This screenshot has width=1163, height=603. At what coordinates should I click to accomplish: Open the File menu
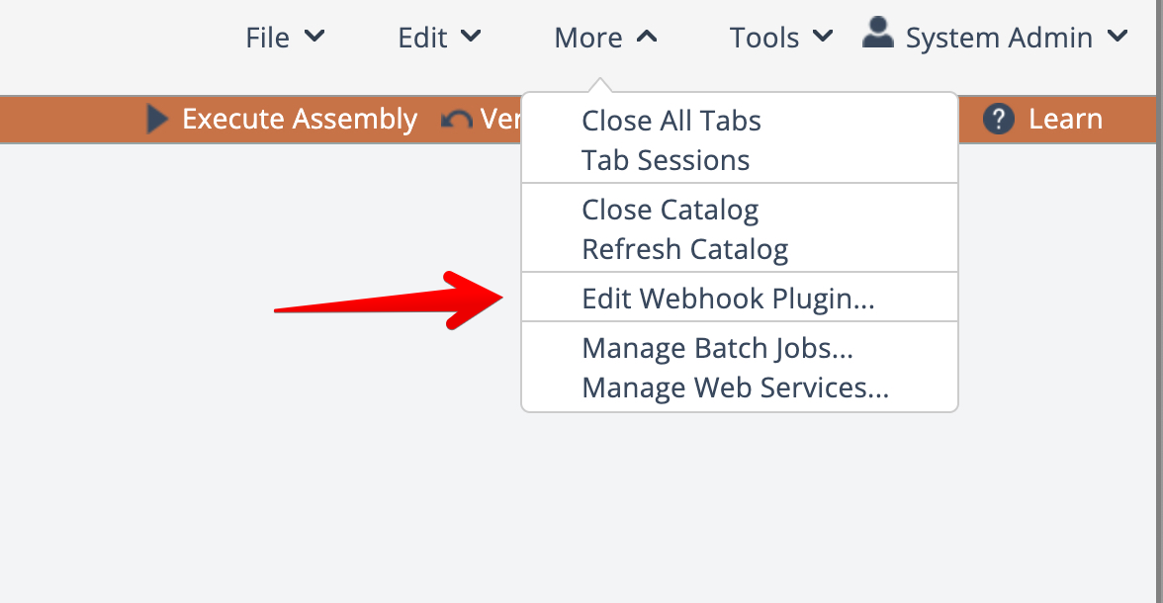[x=268, y=38]
